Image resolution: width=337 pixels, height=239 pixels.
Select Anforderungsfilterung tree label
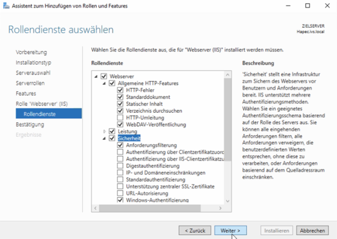coord(151,145)
